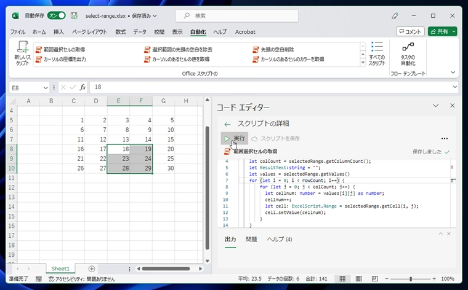Click the insert function fx icon
Image resolution: width=468 pixels, height=290 pixels.
pos(83,87)
